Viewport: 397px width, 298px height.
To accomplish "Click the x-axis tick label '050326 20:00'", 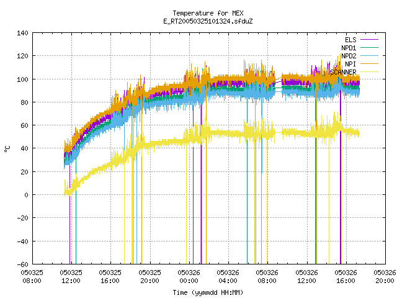I will 385,277.
